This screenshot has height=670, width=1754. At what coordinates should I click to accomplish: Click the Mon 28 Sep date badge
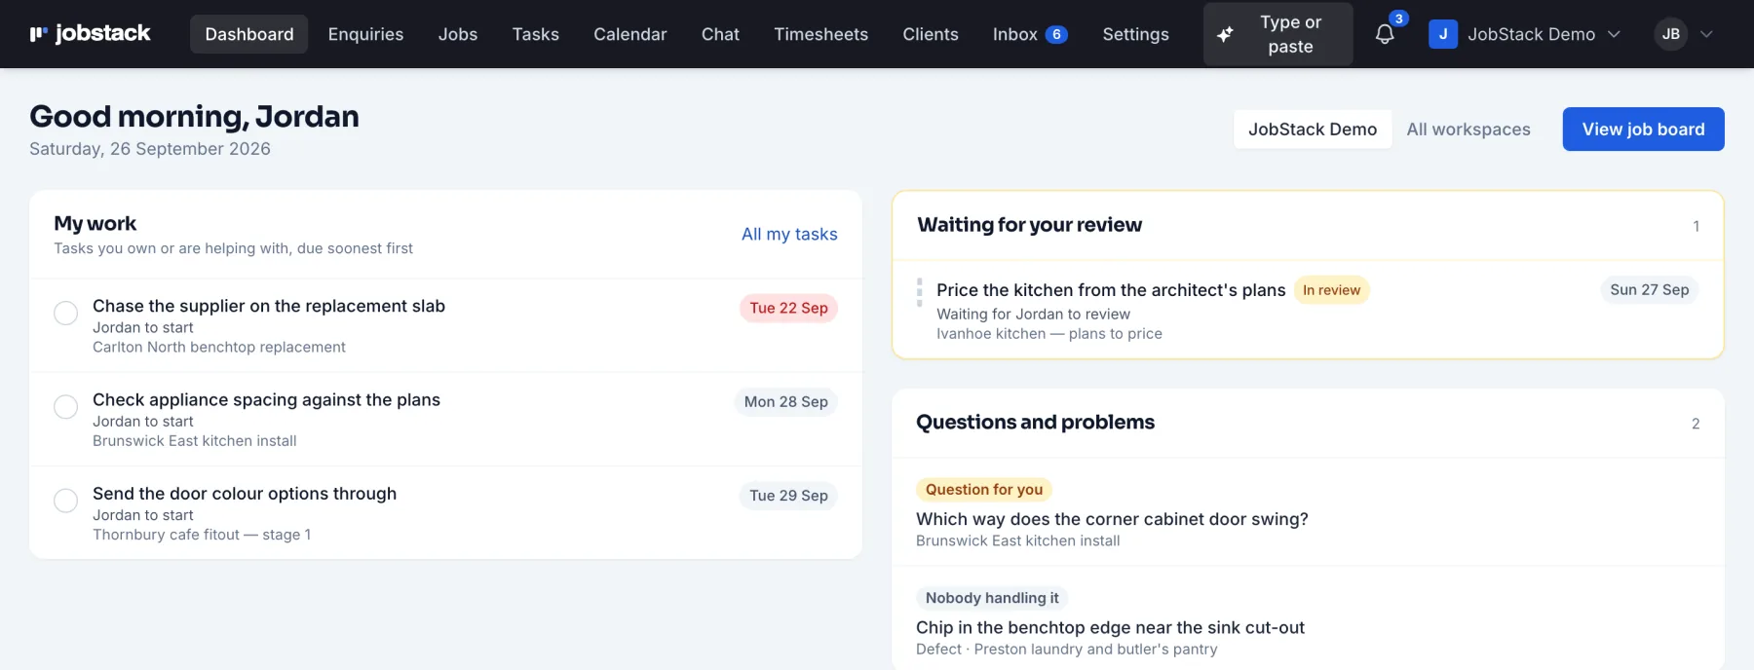[785, 402]
